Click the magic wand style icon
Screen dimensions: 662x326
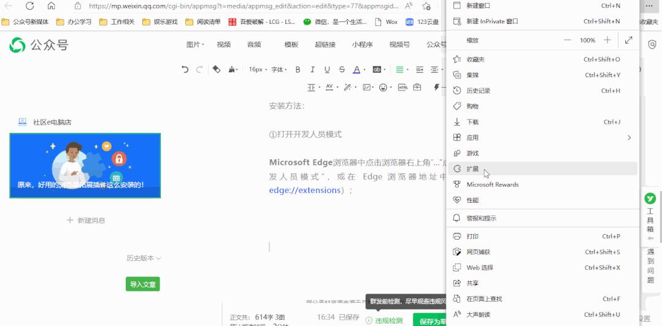click(347, 87)
